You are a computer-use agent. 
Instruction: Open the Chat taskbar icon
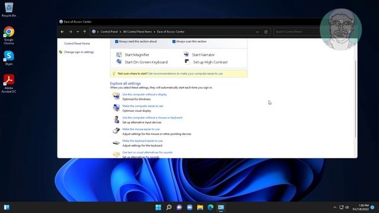coord(179,207)
